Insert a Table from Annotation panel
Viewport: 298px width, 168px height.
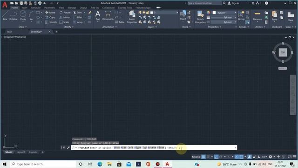pyautogui.click(x=120, y=22)
